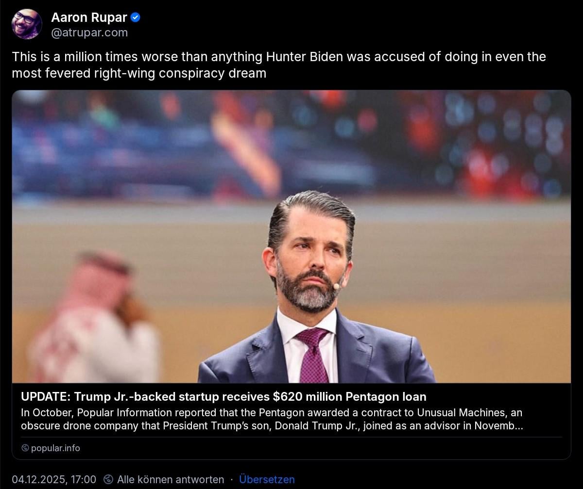Viewport: 583px width, 489px height.
Task: Click the word UPDATE in the card headline
Action: (x=45, y=397)
